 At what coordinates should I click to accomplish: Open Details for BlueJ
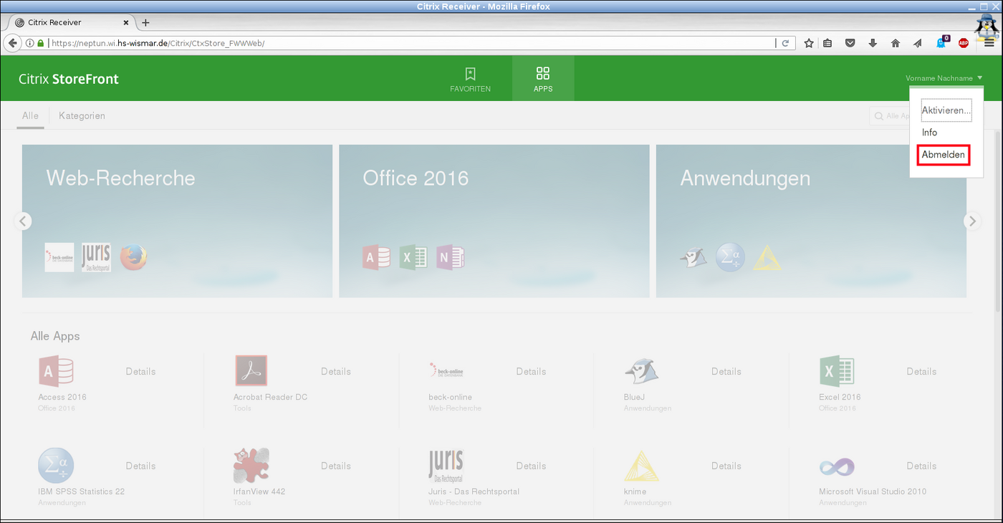726,371
